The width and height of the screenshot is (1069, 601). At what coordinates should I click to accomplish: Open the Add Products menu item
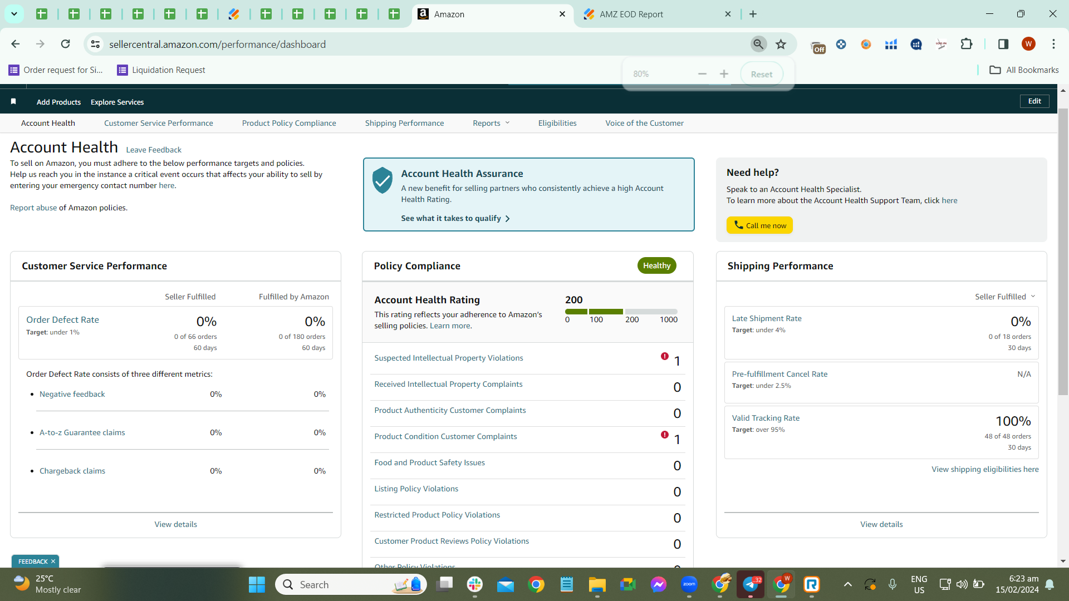tap(58, 102)
